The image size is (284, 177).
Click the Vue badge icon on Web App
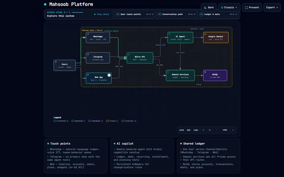[109, 75]
